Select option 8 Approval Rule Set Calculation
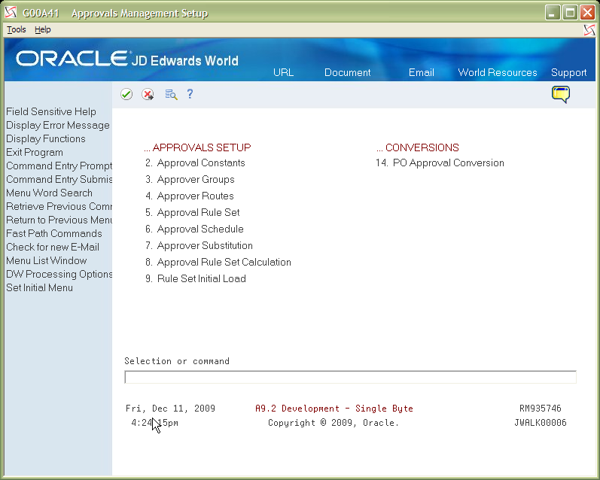The width and height of the screenshot is (600, 480). [x=218, y=262]
